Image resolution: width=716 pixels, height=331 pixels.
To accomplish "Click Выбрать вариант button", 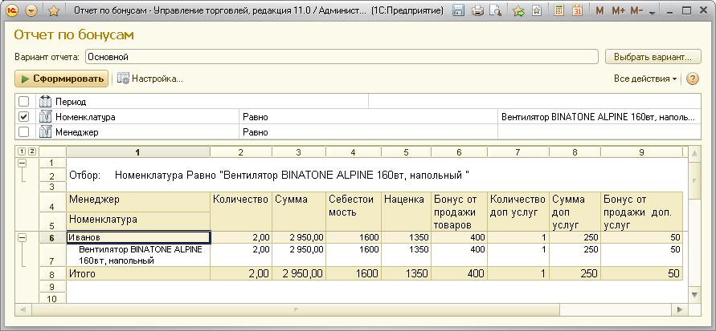I will click(x=653, y=57).
